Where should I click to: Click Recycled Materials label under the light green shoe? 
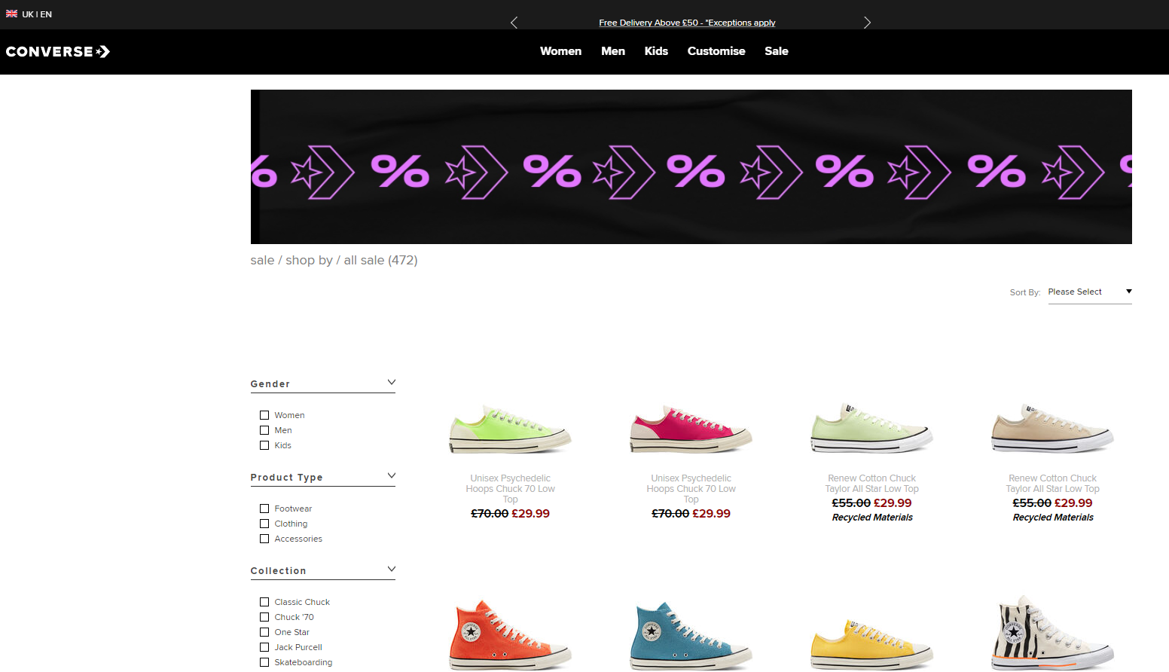[872, 518]
